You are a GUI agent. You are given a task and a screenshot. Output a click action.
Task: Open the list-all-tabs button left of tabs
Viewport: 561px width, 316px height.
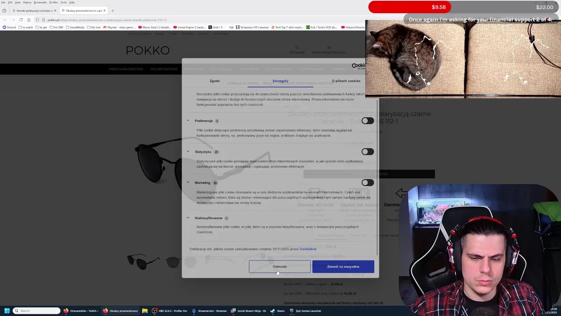[x=4, y=11]
